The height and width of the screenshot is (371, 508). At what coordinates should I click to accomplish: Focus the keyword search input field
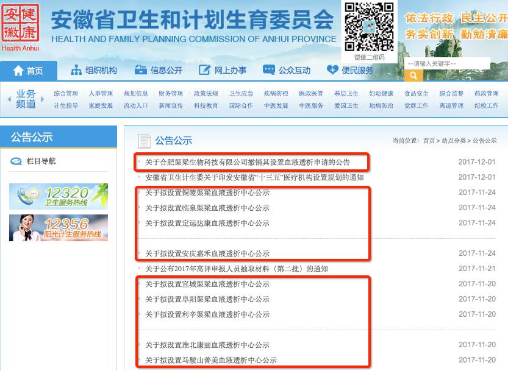coord(447,63)
